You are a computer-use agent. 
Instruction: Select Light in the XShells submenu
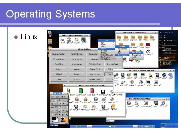[x=122, y=51]
